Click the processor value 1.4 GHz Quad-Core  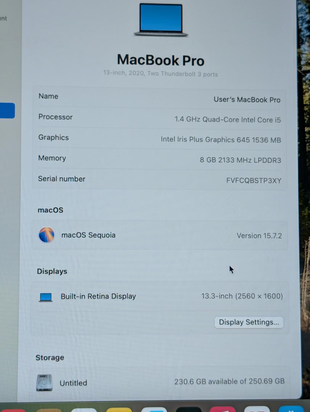point(228,119)
